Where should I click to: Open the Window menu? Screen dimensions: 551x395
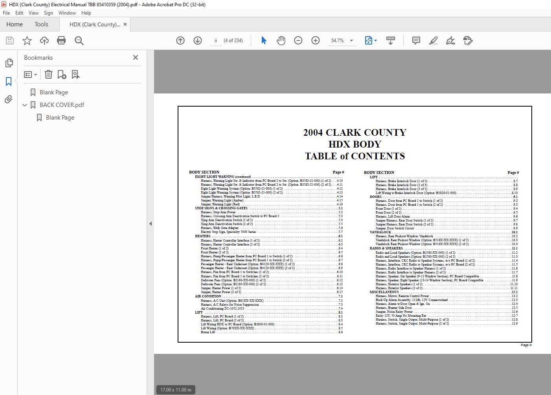[67, 13]
